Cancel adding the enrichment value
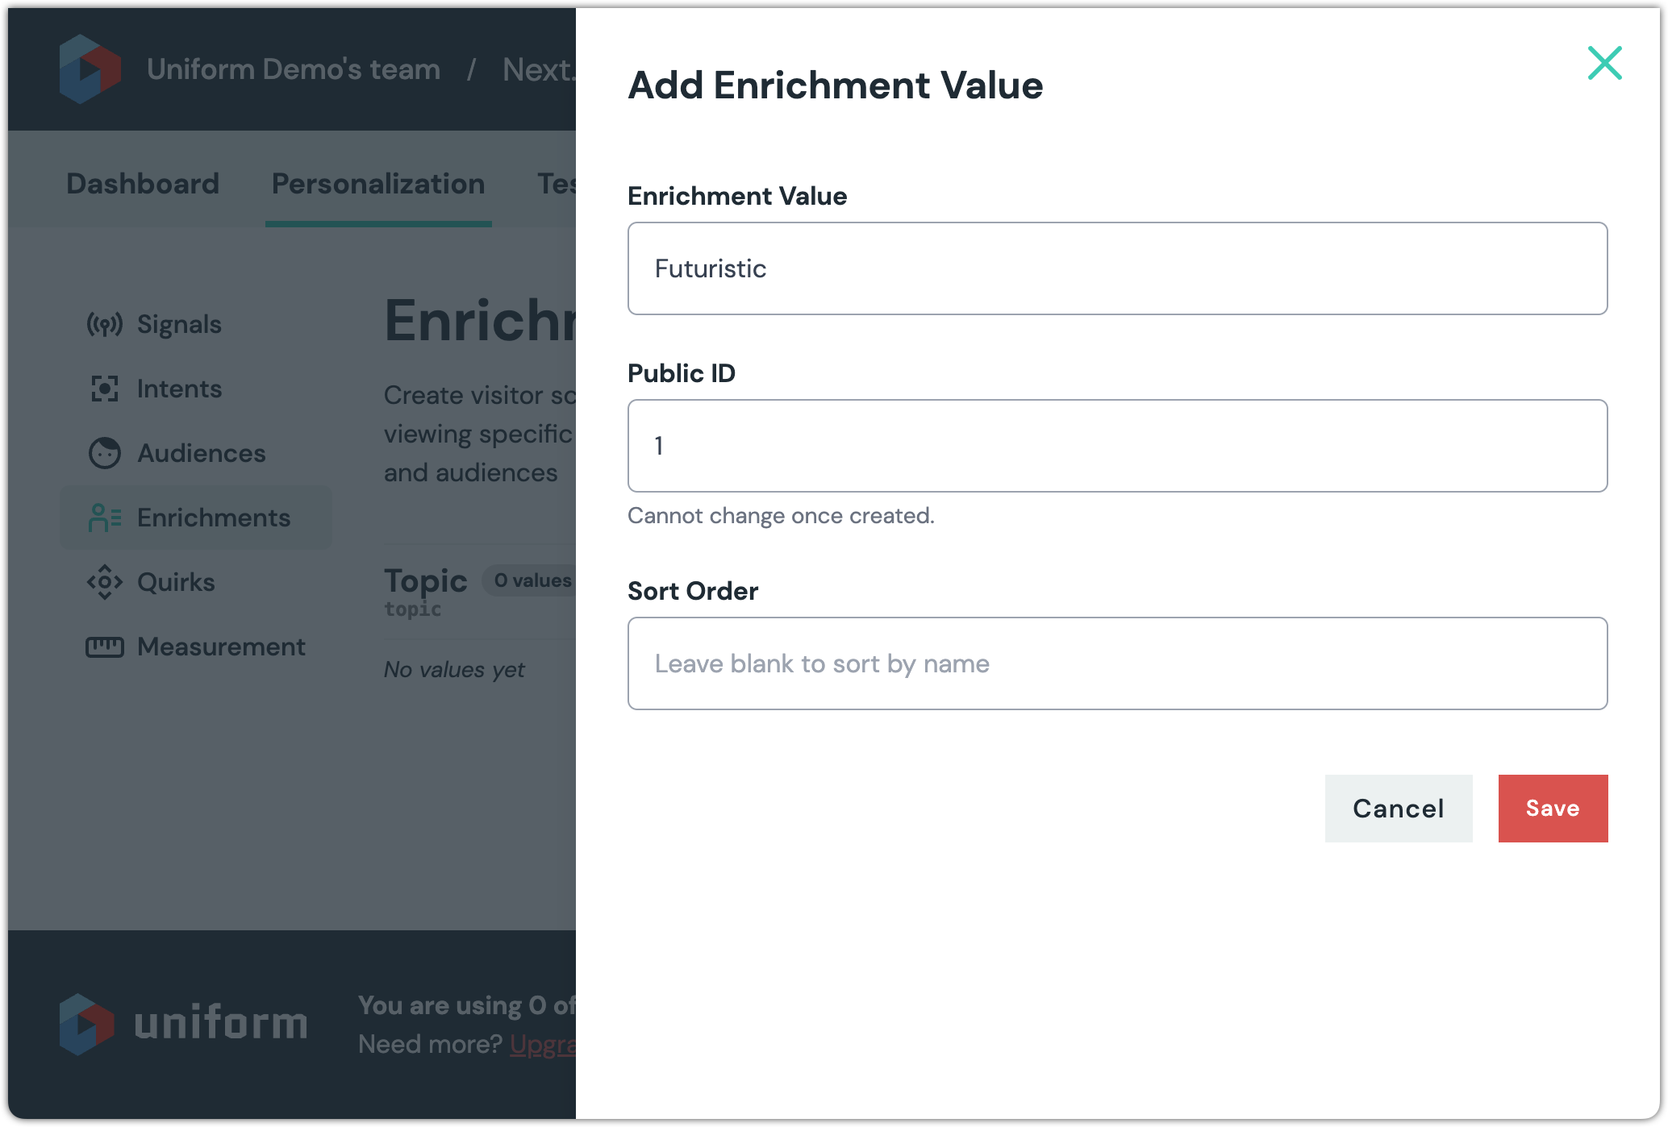 coord(1398,809)
